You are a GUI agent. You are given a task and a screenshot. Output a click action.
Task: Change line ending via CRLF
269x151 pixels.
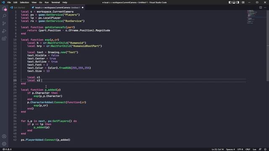click(248, 149)
